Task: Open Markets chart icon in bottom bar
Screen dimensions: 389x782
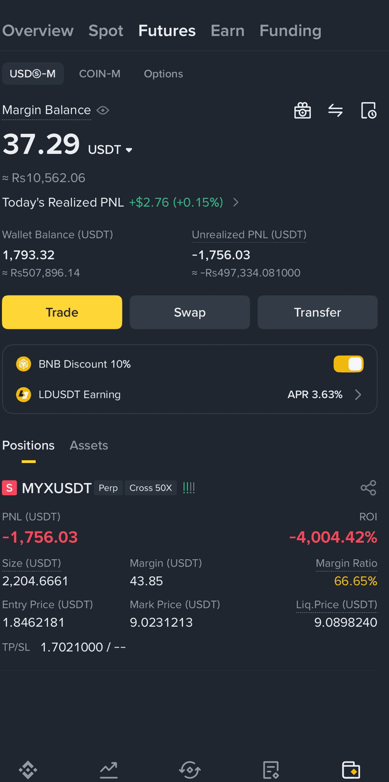Action: pyautogui.click(x=109, y=770)
